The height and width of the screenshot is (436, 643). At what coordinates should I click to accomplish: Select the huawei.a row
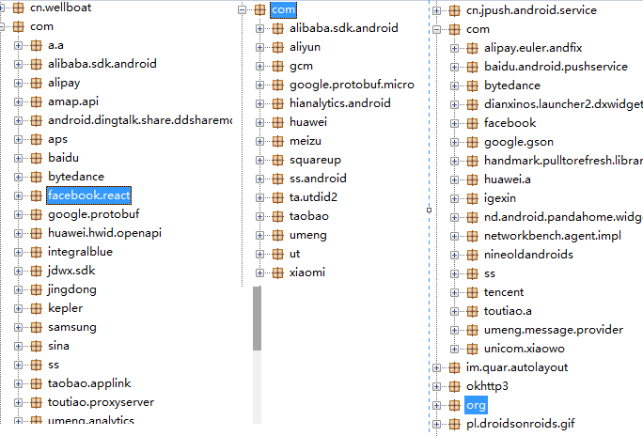click(508, 179)
